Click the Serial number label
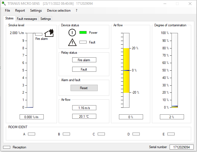 [x=158, y=147]
